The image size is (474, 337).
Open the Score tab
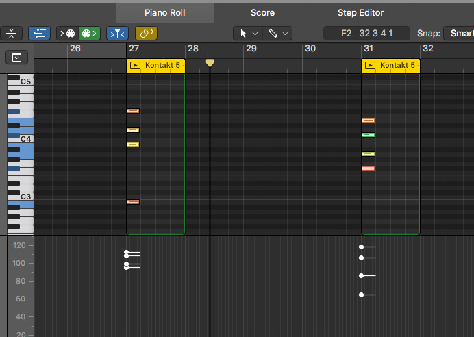263,13
